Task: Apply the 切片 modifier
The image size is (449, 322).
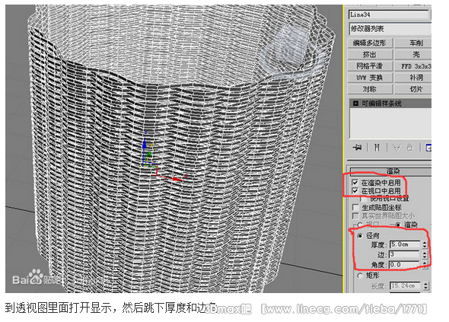Action: click(x=413, y=89)
